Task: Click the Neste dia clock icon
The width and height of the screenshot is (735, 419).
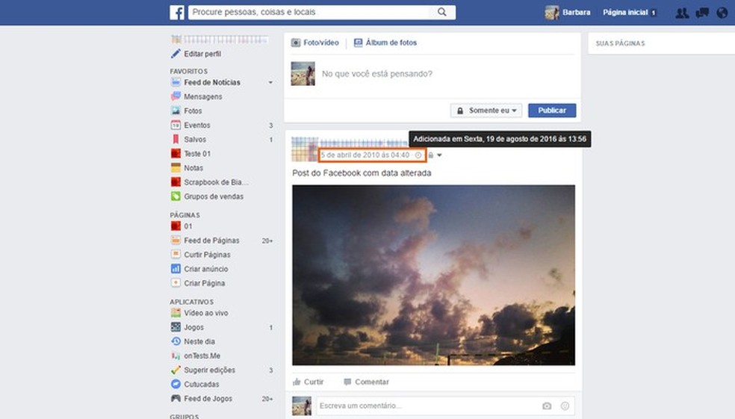Action: point(176,341)
